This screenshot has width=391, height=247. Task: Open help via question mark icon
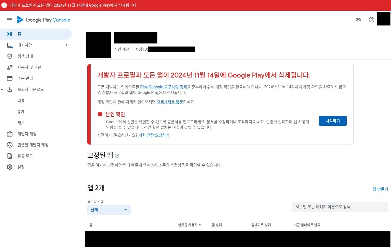point(372,20)
